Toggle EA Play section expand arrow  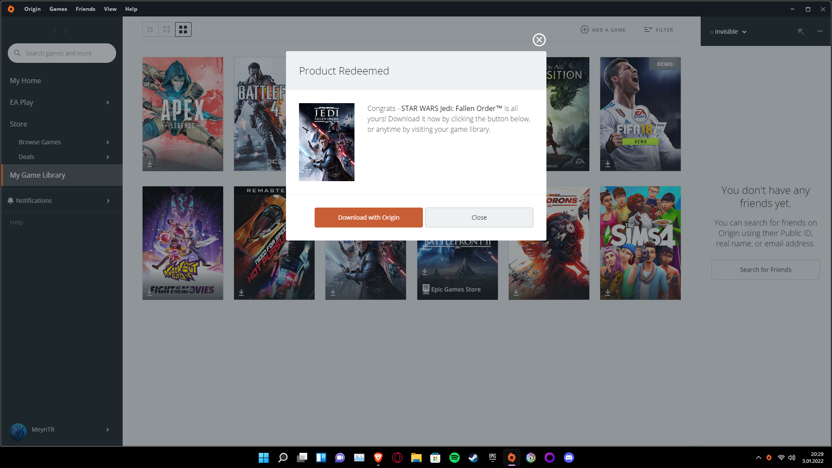tap(108, 102)
